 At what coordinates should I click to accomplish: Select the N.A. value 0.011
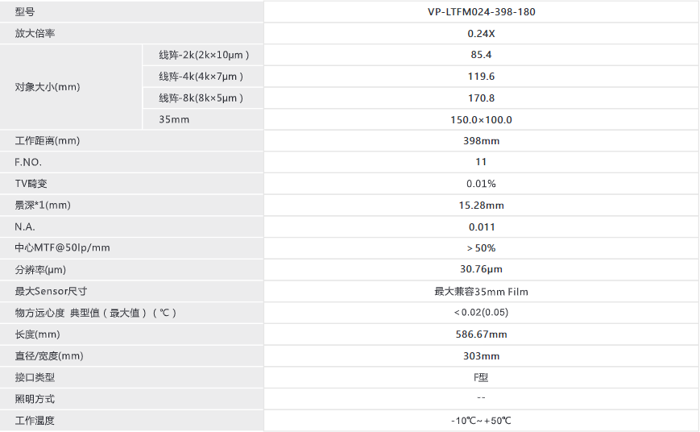[x=481, y=227]
